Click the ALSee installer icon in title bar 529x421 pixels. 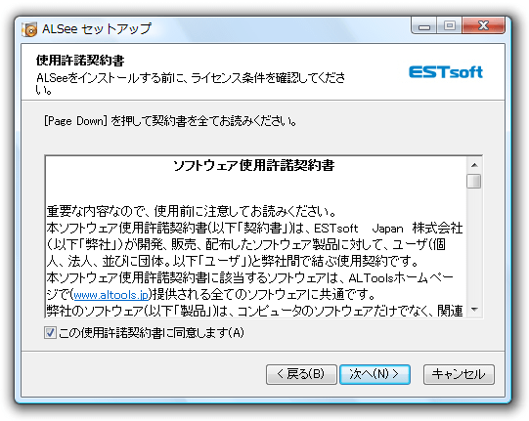(x=29, y=29)
